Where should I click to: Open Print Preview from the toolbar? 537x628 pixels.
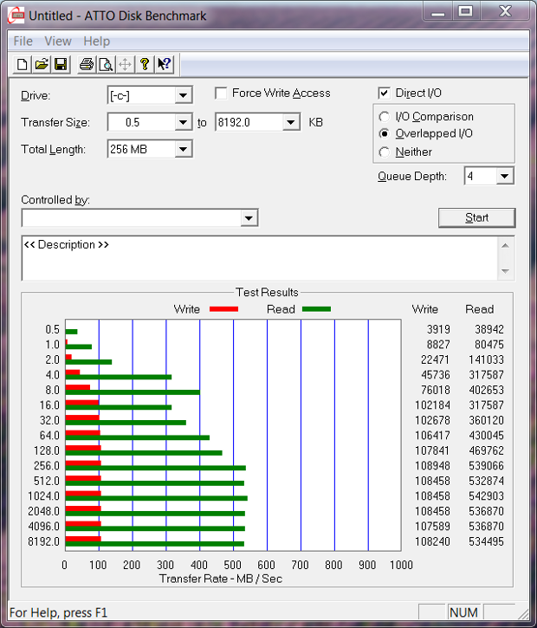coord(106,64)
